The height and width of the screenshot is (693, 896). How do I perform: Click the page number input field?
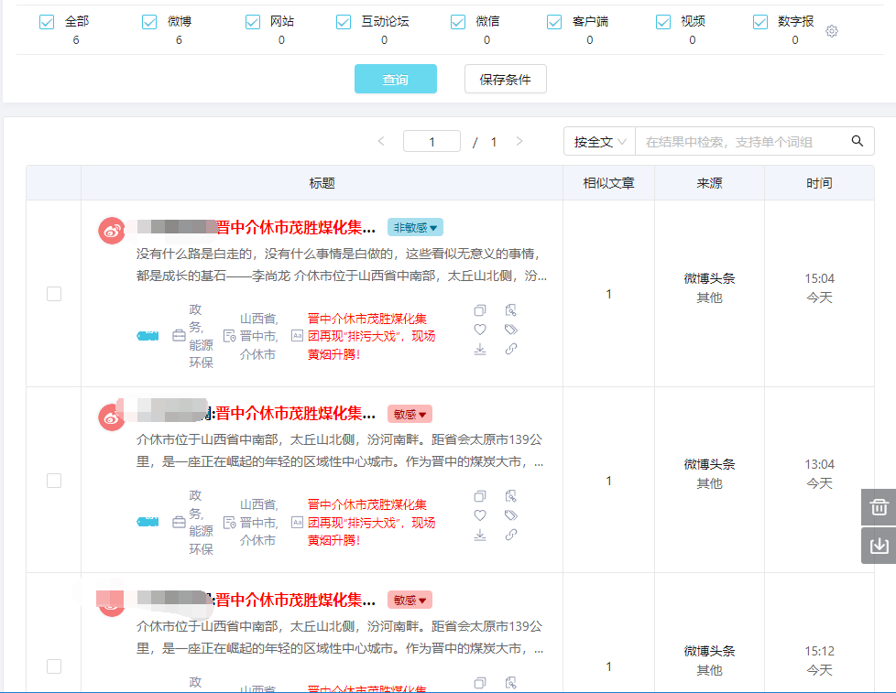(x=432, y=141)
